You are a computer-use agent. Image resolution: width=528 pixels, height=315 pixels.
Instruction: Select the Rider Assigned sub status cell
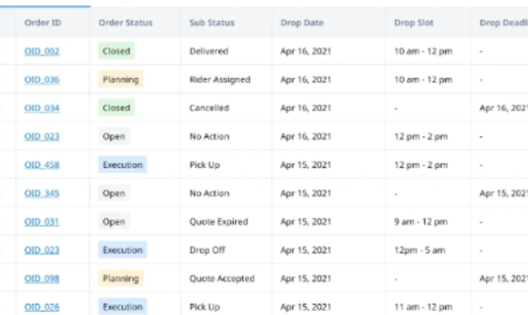(220, 80)
